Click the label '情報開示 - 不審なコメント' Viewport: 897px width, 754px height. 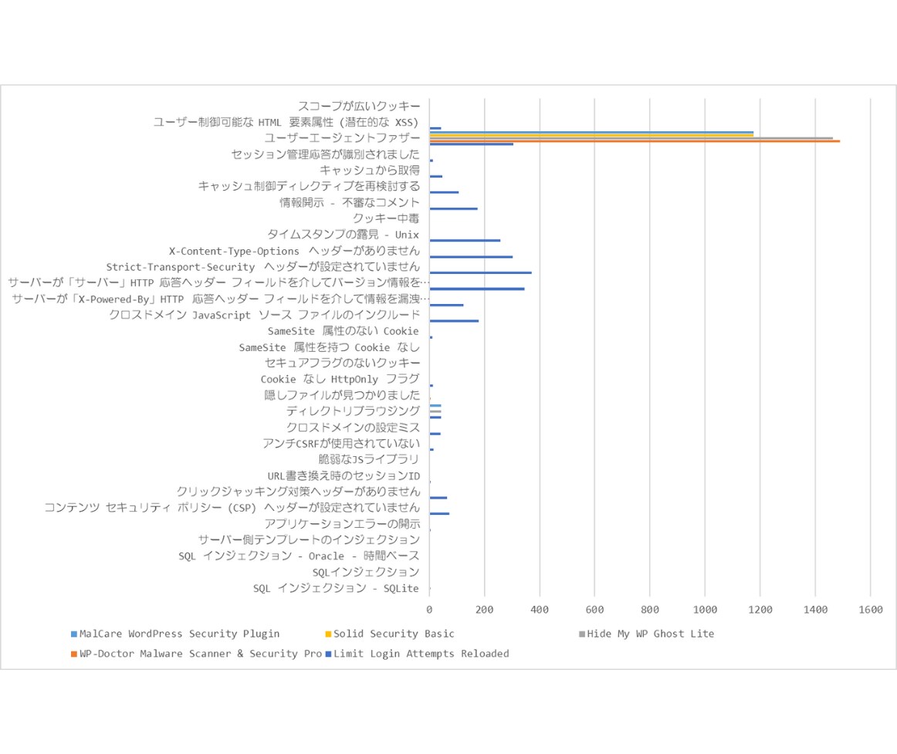[x=350, y=202]
